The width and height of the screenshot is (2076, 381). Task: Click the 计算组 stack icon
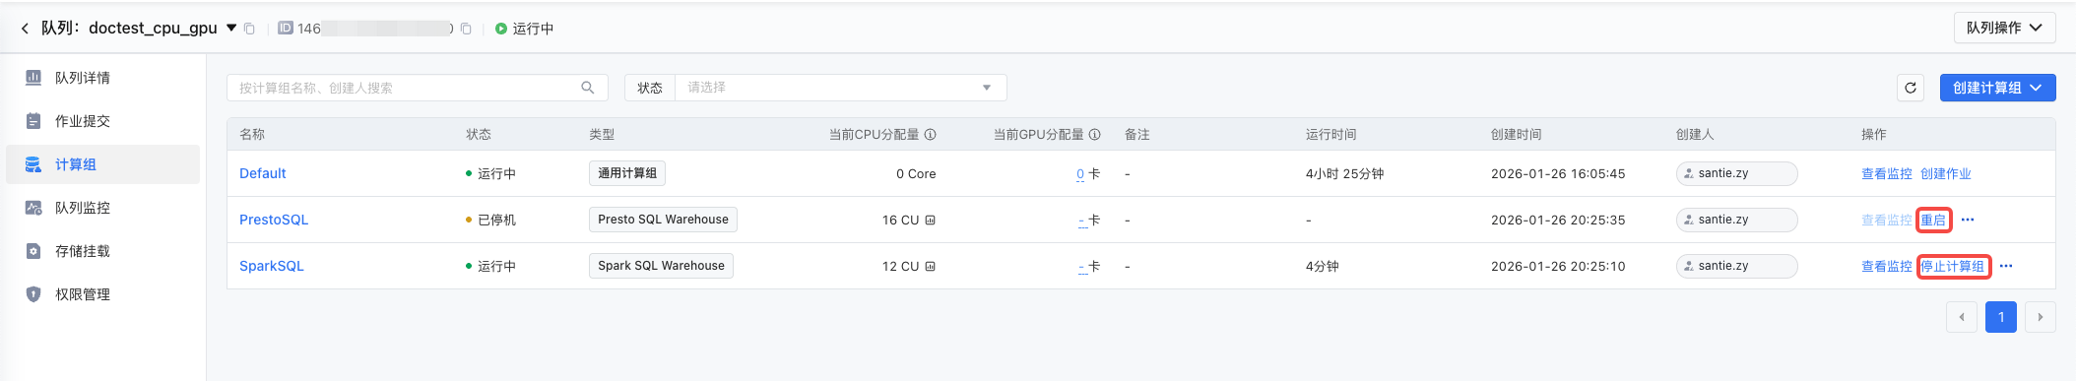click(x=33, y=164)
